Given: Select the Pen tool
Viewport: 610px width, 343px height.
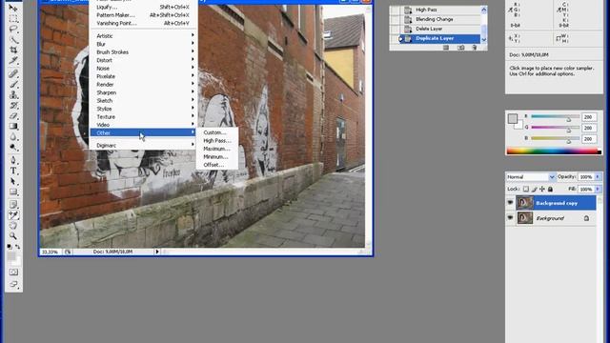Looking at the screenshot, I should (x=13, y=160).
